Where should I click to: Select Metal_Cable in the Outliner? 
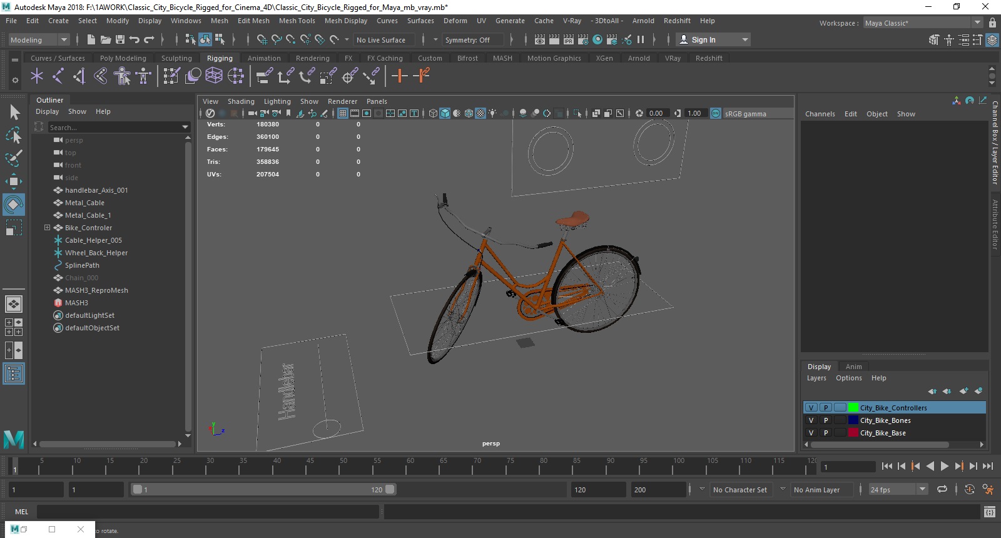tap(84, 203)
